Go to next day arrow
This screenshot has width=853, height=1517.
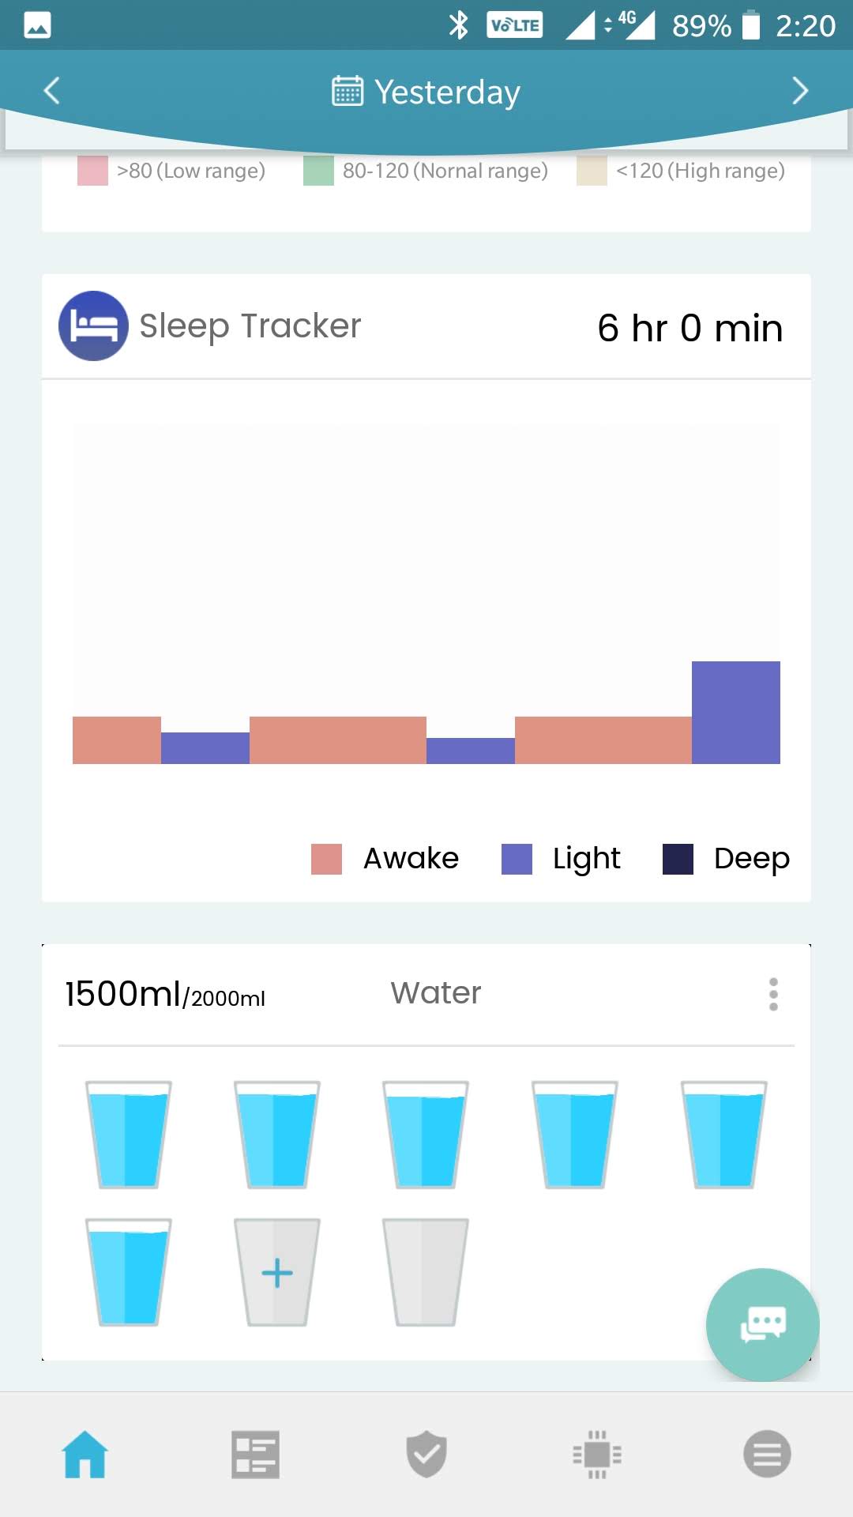799,91
